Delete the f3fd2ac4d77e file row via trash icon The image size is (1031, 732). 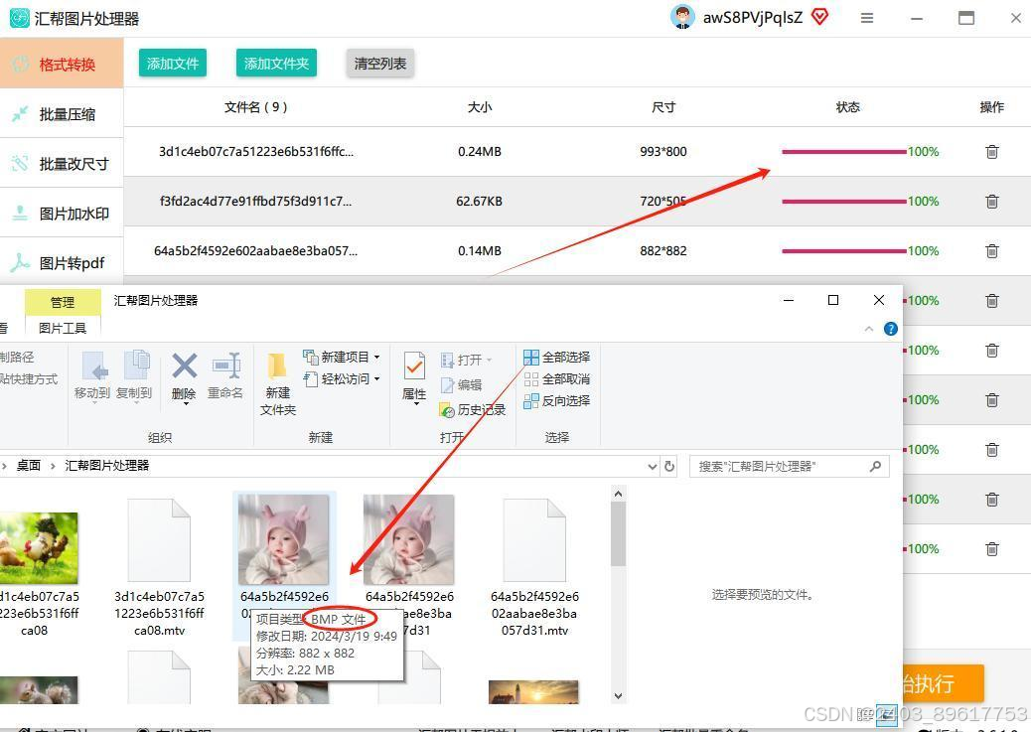(x=992, y=202)
